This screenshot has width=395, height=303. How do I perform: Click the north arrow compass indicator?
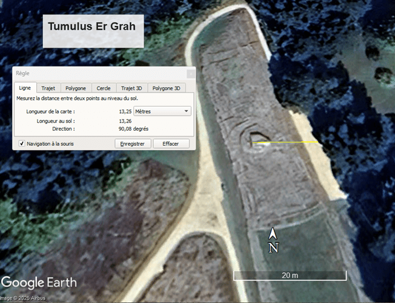(273, 240)
